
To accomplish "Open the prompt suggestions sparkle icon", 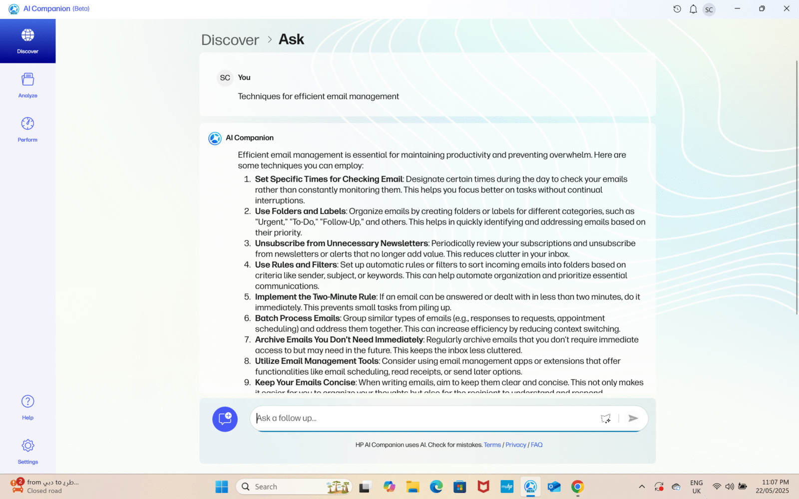I will [x=605, y=418].
